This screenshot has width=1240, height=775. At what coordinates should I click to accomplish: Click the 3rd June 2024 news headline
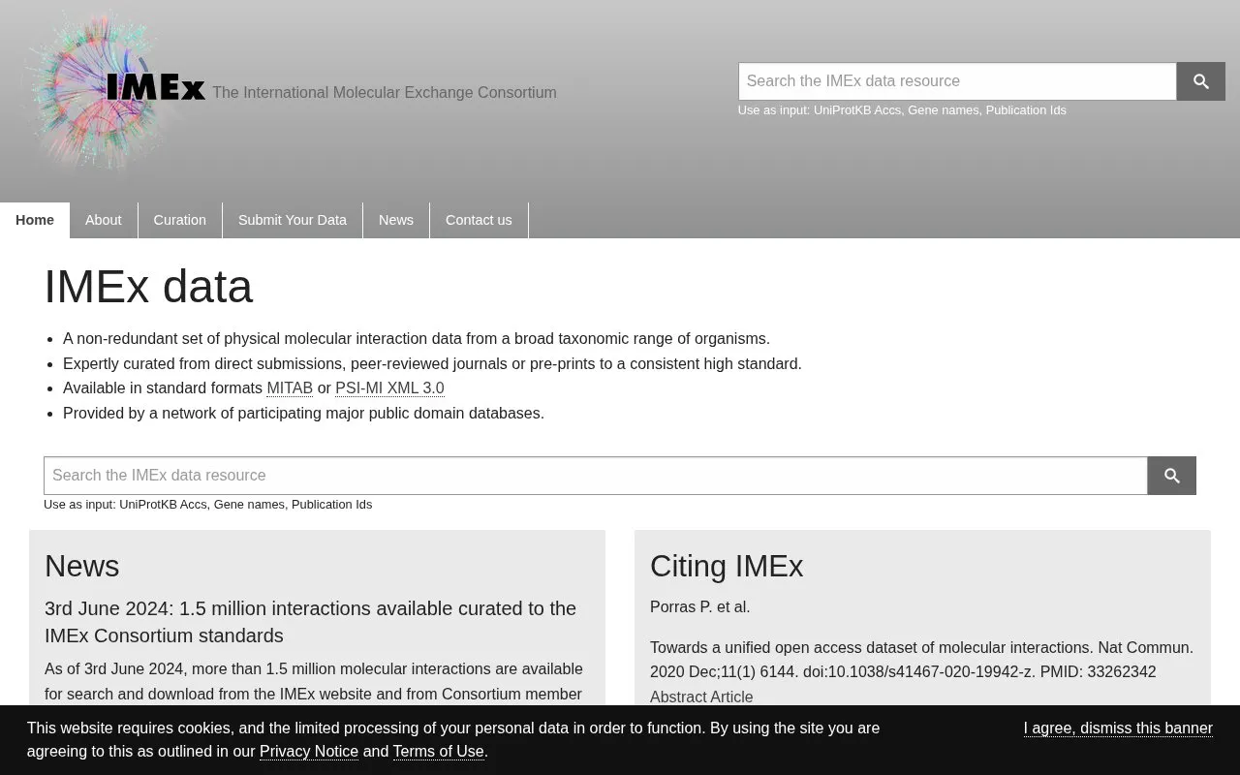[310, 622]
